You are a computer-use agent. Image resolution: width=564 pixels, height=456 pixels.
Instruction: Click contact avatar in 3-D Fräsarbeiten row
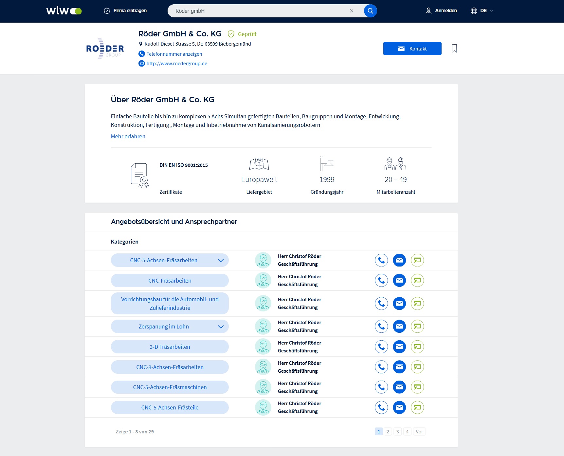(x=263, y=347)
